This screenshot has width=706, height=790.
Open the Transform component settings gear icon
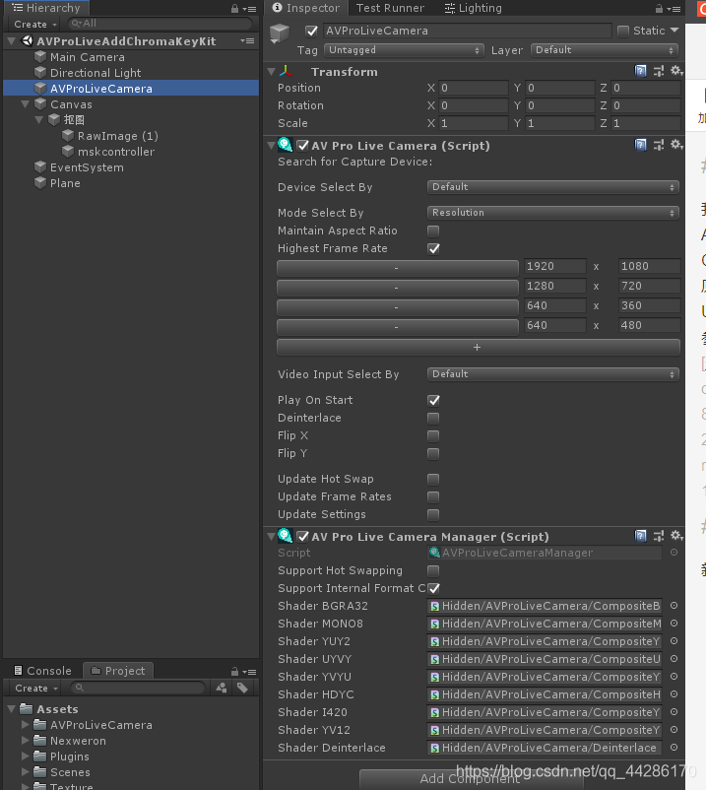675,71
